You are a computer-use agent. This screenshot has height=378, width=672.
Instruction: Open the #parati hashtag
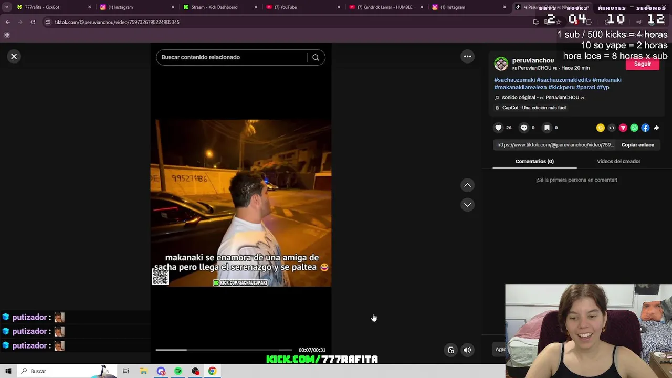(x=585, y=87)
